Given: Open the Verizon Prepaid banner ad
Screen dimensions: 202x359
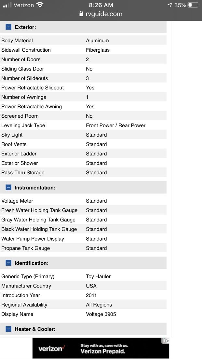Looking at the screenshot, I should coord(101,348).
